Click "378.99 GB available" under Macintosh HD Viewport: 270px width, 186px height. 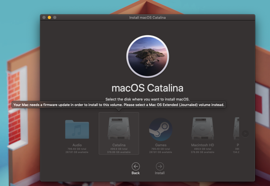coord(202,152)
